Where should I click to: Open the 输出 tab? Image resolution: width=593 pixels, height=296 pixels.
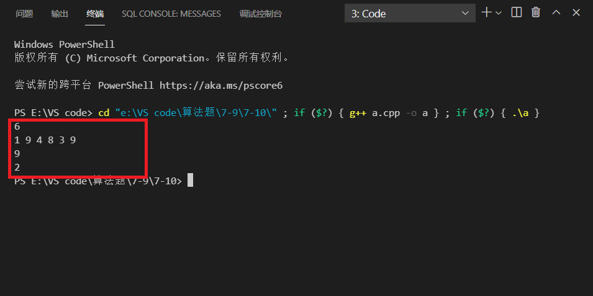click(60, 14)
